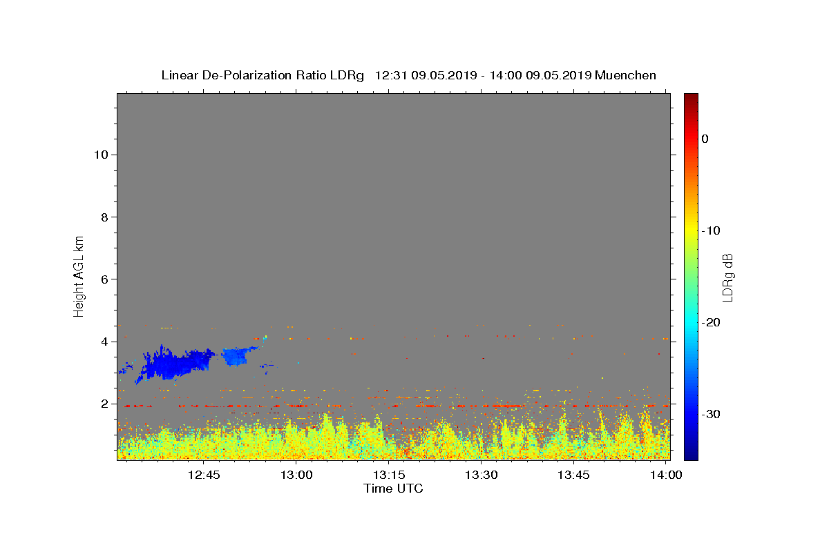
Task: Click the LDRg dB colorbar label
Action: (x=727, y=277)
